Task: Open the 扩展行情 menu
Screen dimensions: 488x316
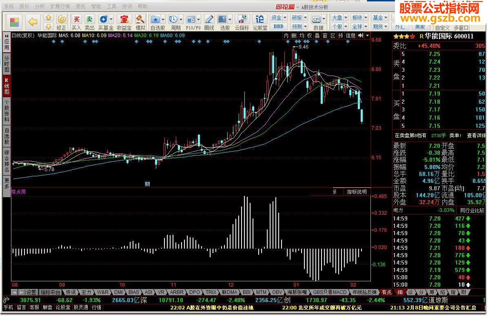Action: coord(60,7)
